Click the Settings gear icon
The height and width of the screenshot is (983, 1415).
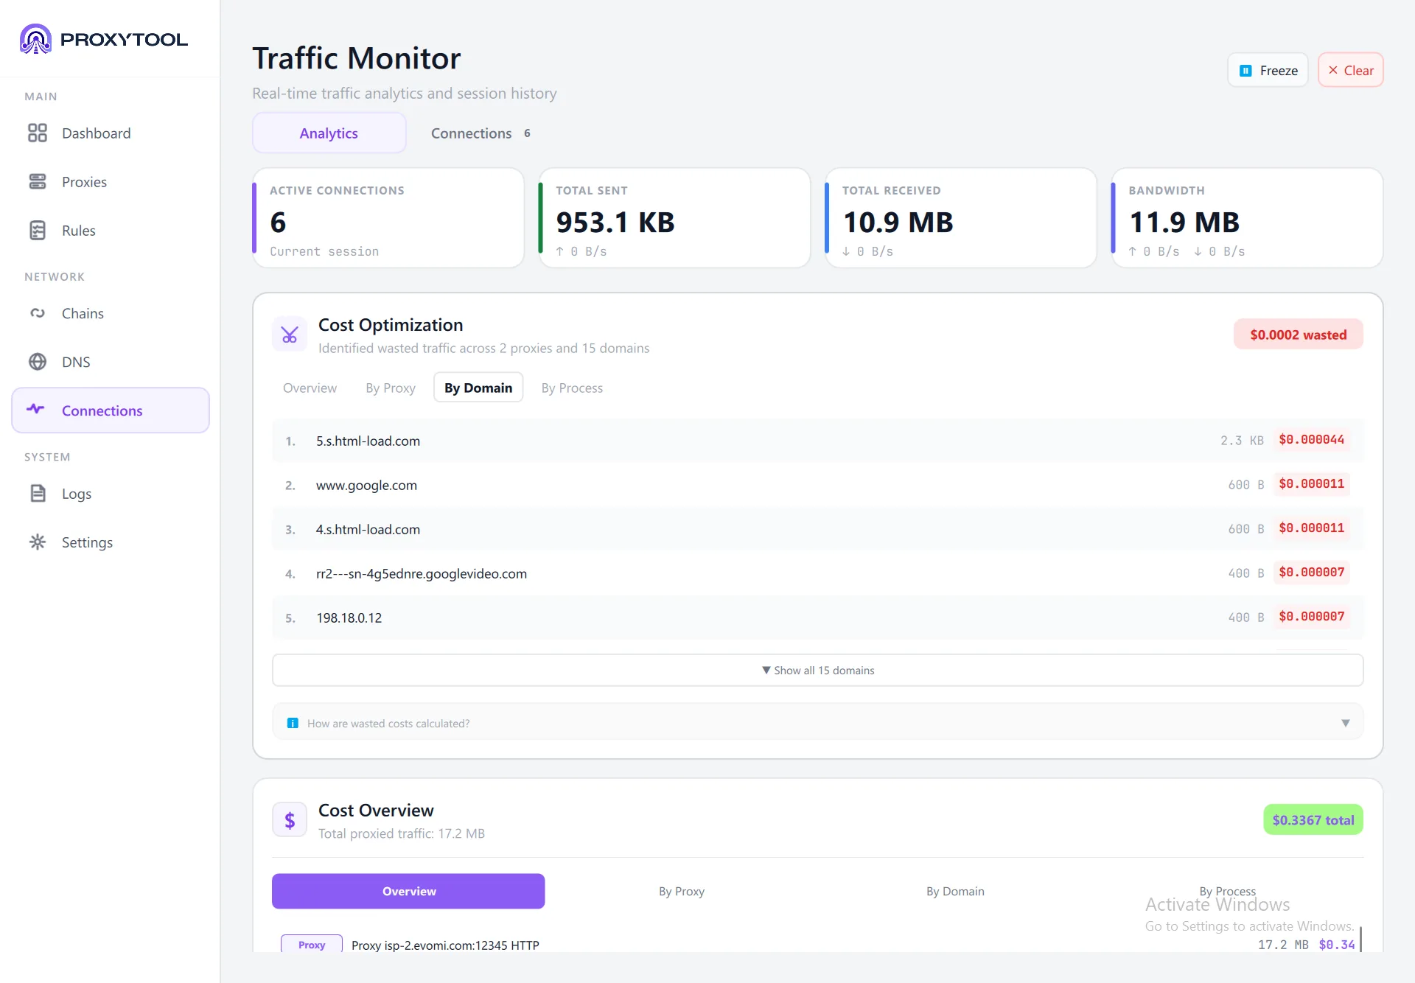click(x=38, y=542)
